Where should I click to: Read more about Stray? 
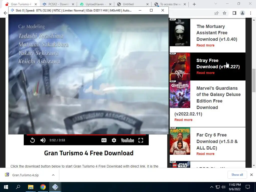[x=205, y=73]
